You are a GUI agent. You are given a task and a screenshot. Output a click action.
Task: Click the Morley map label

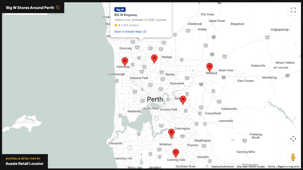coord(170,74)
